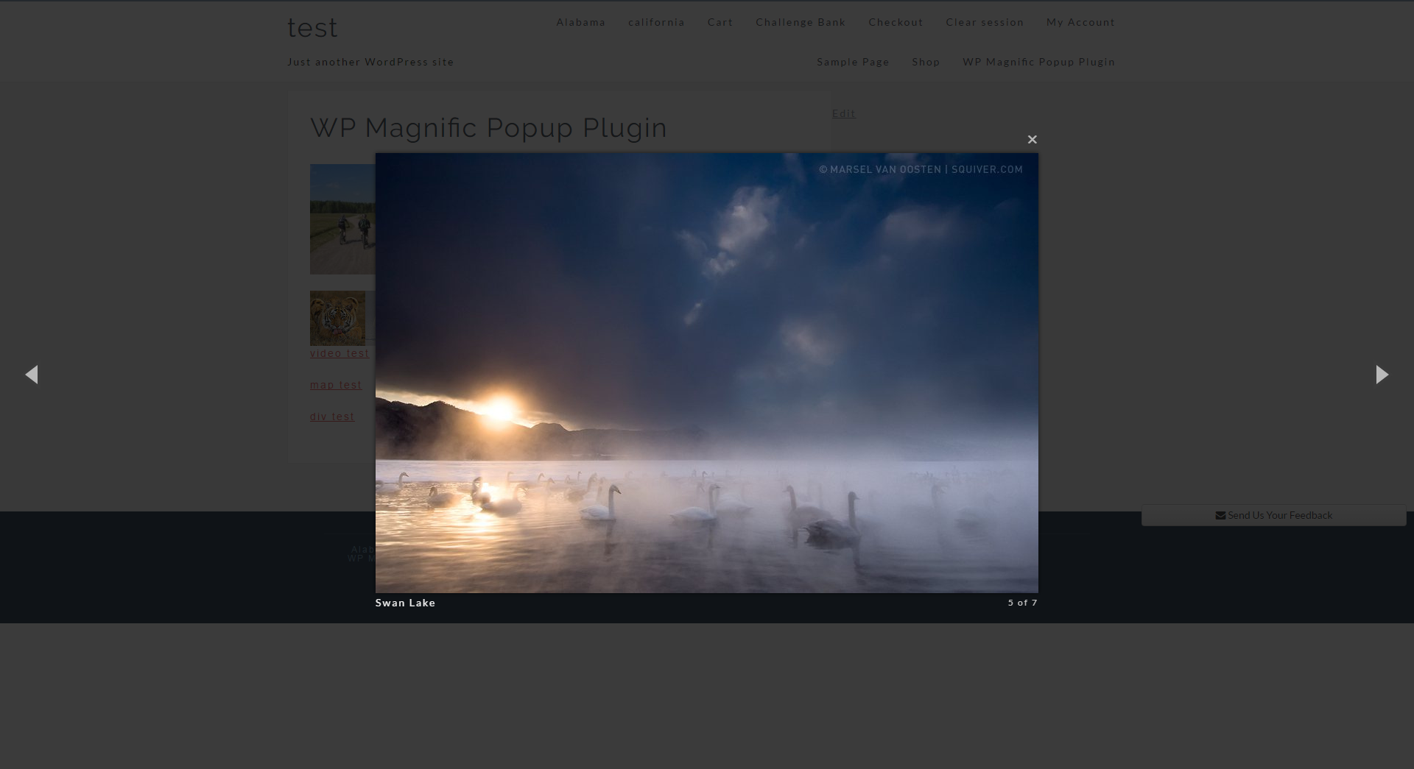Open the Alabama menu item
The image size is (1414, 769).
pos(580,22)
